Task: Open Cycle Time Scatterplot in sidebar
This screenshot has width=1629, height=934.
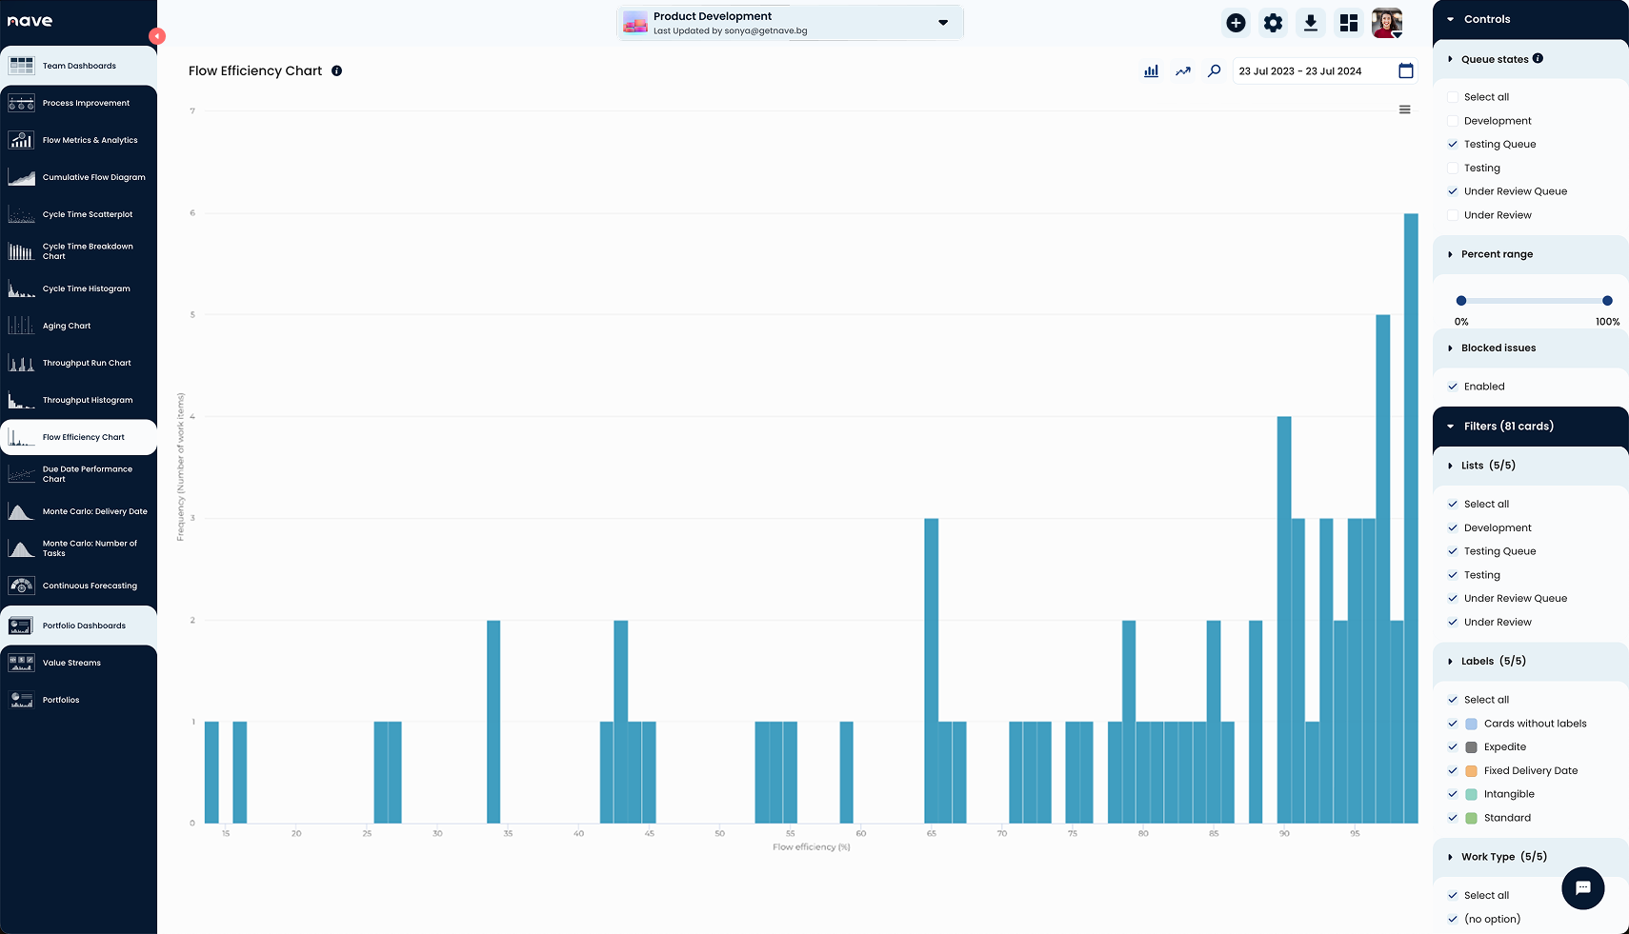Action: pos(88,214)
